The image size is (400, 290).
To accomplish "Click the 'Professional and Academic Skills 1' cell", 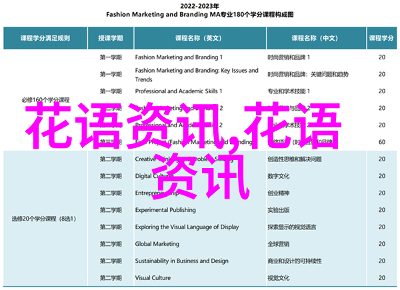I will pos(179,91).
